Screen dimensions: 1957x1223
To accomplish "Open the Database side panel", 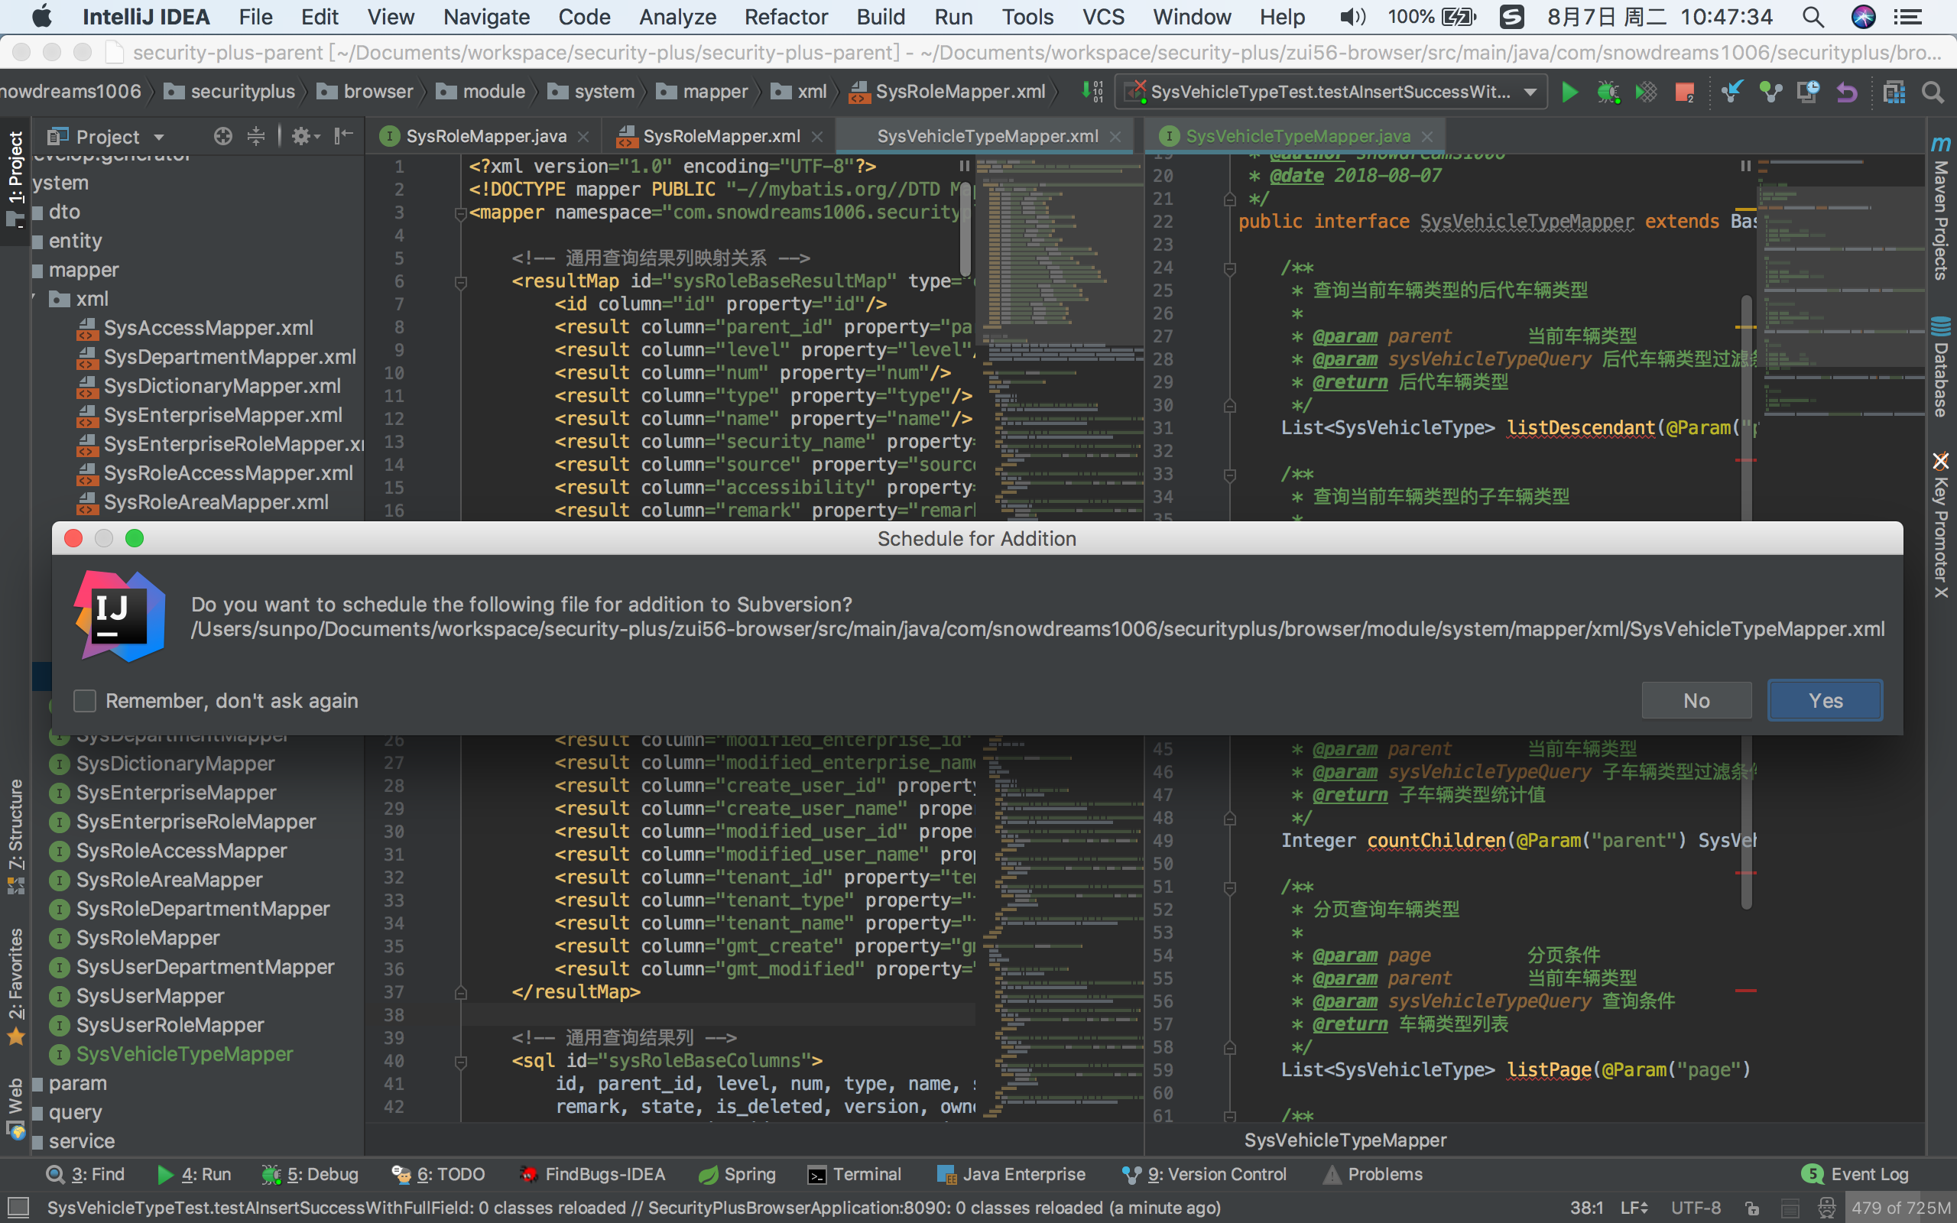I will pos(1940,368).
